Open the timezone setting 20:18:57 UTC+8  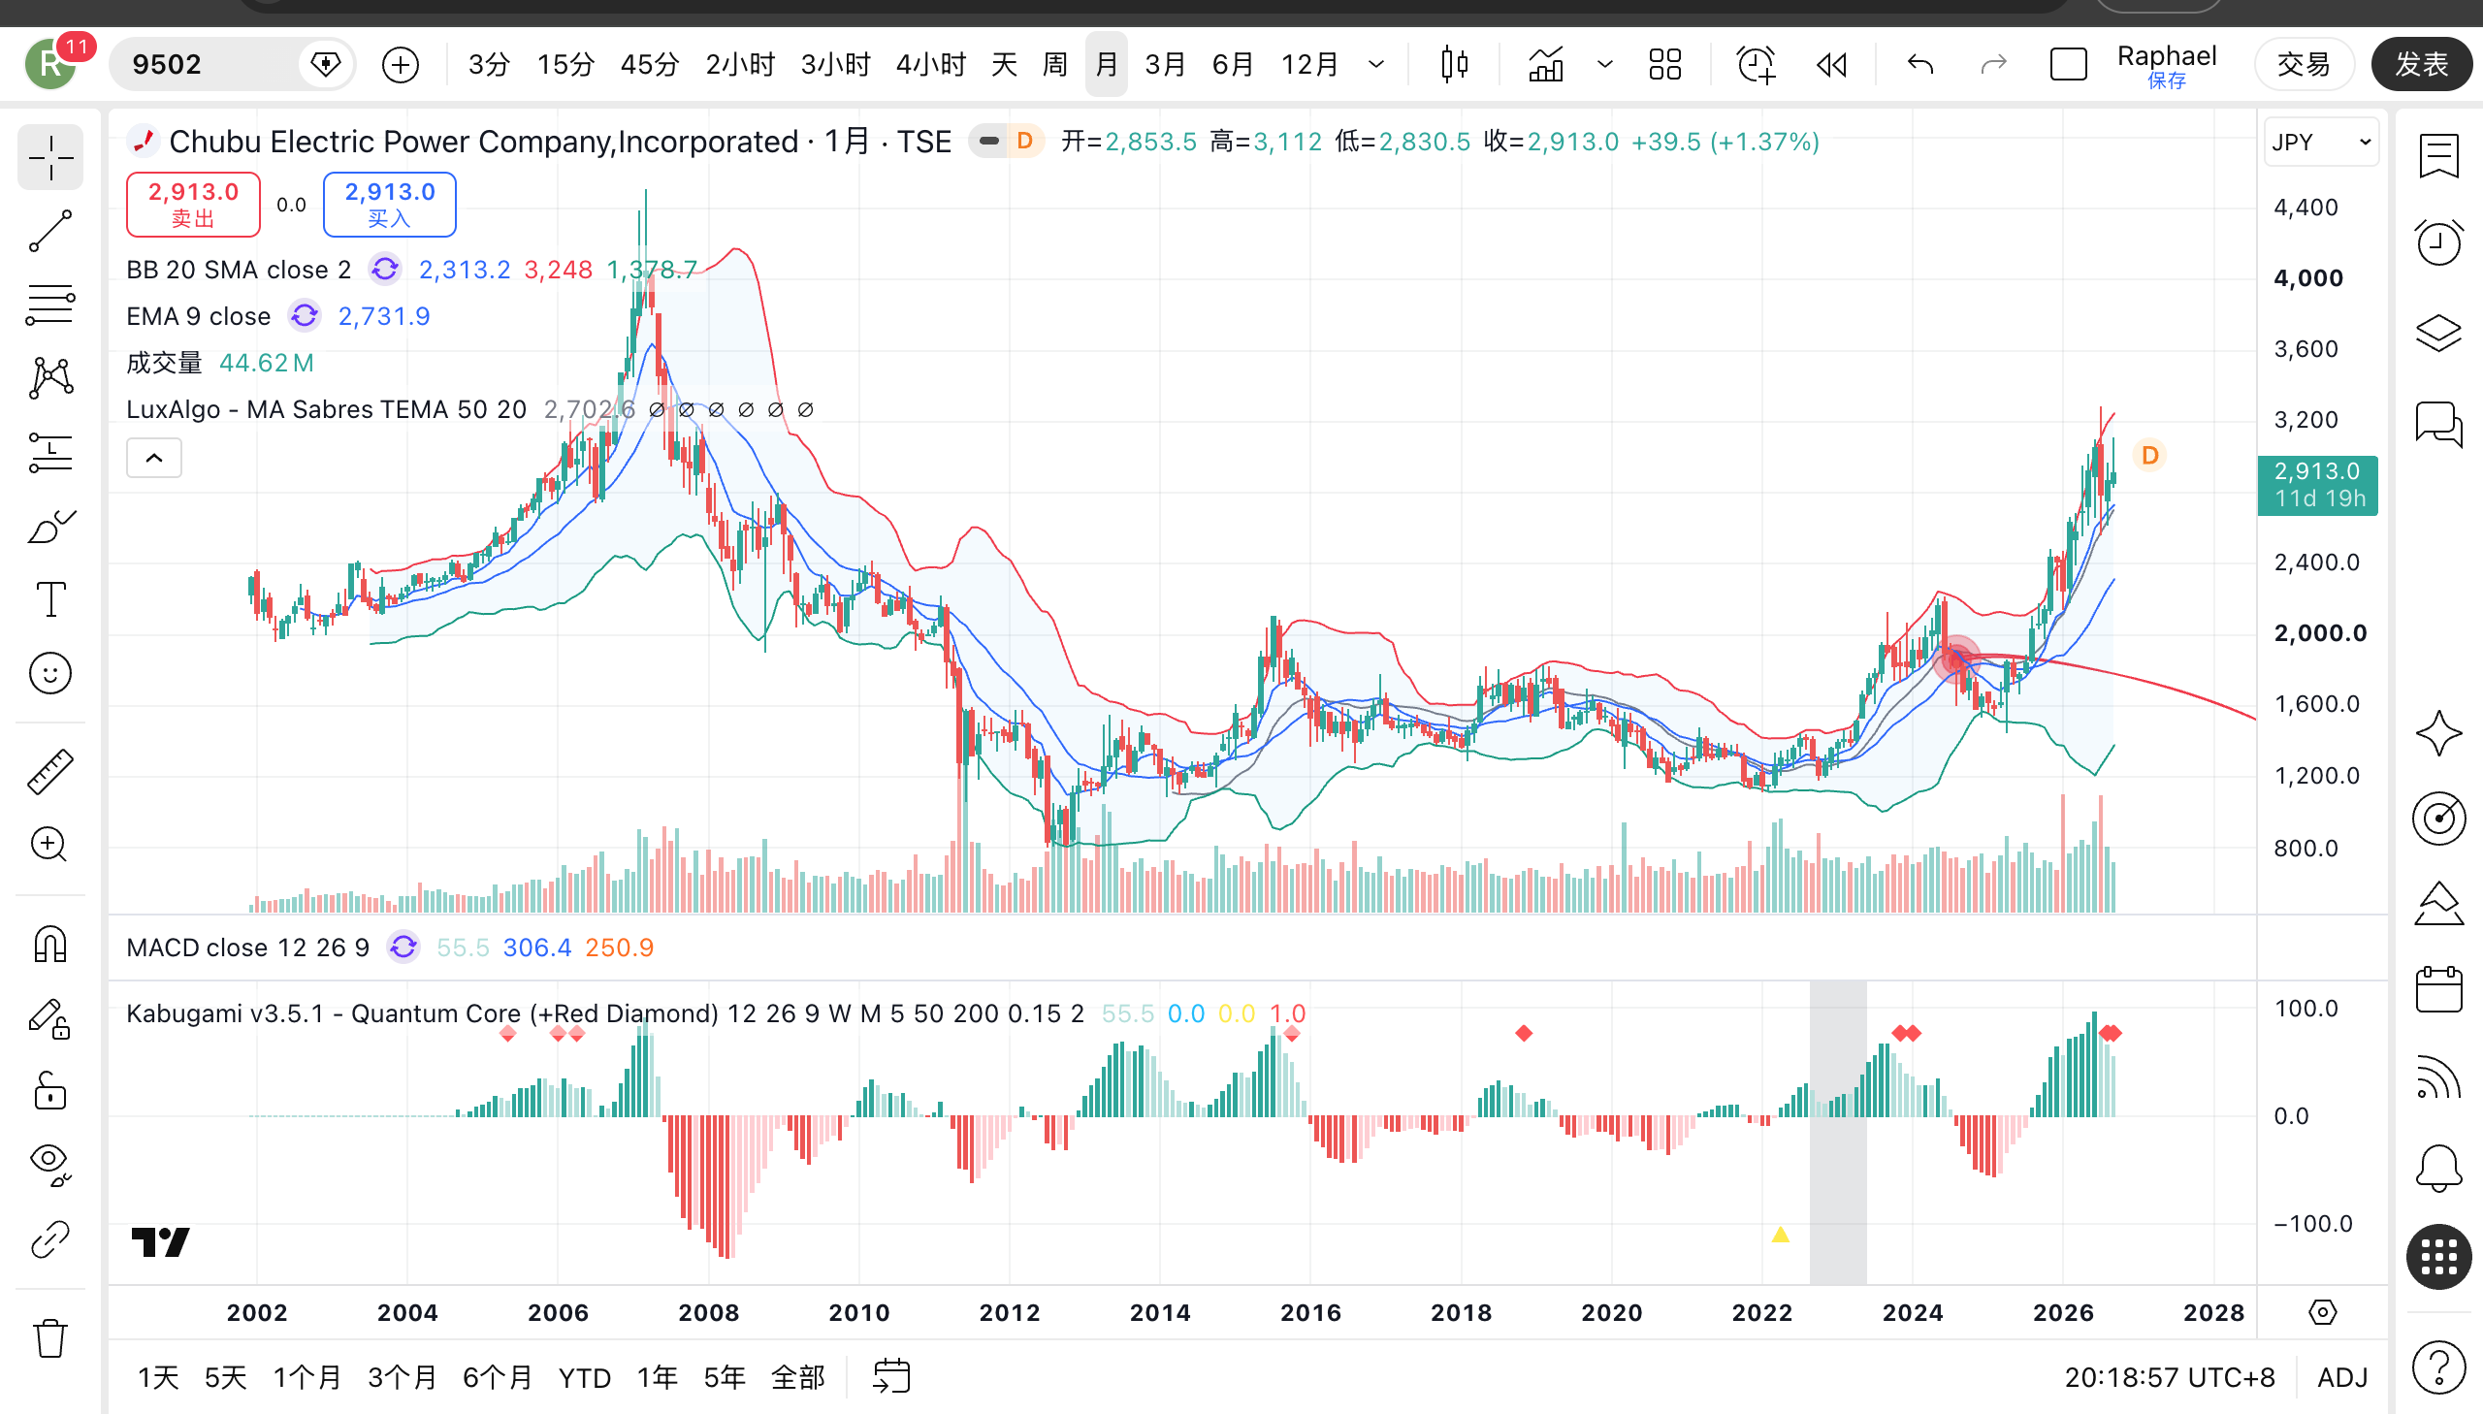point(2170,1377)
